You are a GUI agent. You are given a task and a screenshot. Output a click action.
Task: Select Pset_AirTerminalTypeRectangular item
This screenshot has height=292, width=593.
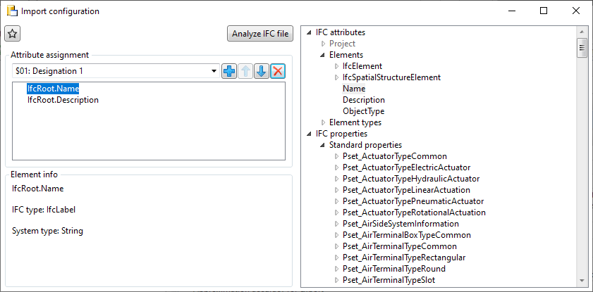tap(404, 258)
